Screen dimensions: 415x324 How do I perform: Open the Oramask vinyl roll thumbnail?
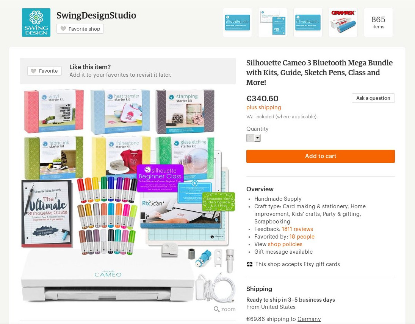(x=343, y=22)
